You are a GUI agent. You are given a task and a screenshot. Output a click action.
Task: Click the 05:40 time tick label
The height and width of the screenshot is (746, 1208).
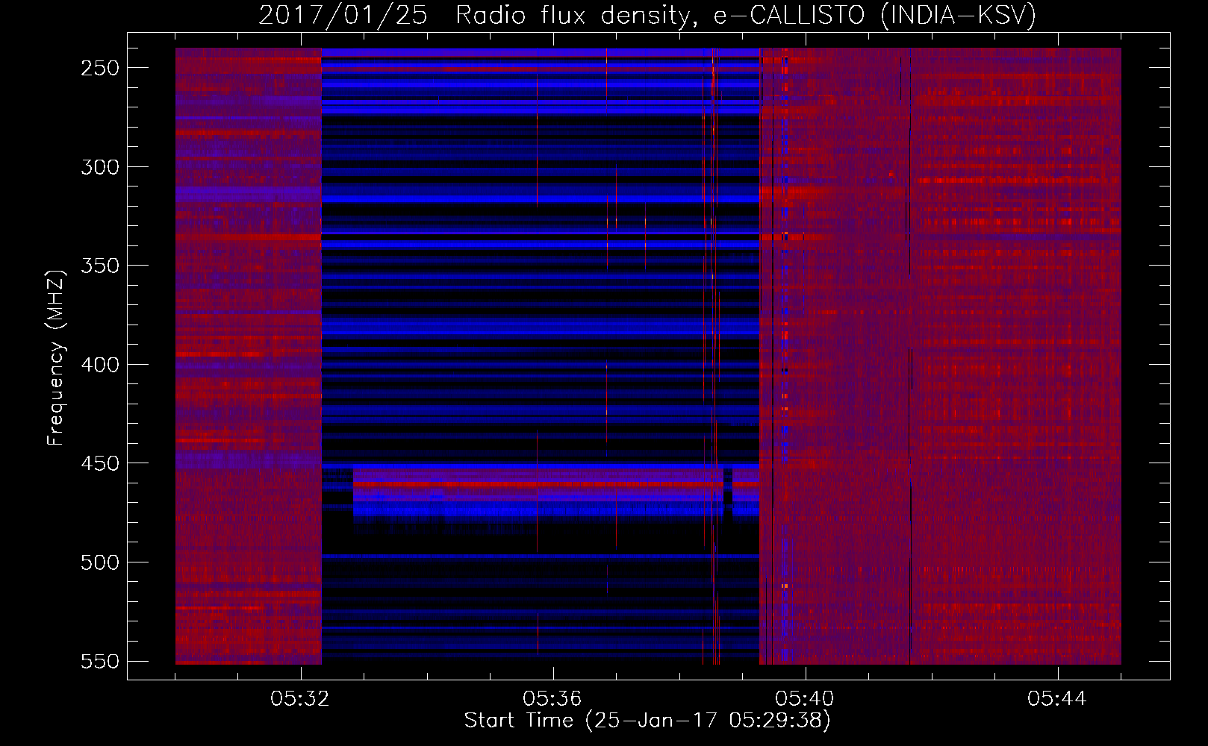pos(805,699)
